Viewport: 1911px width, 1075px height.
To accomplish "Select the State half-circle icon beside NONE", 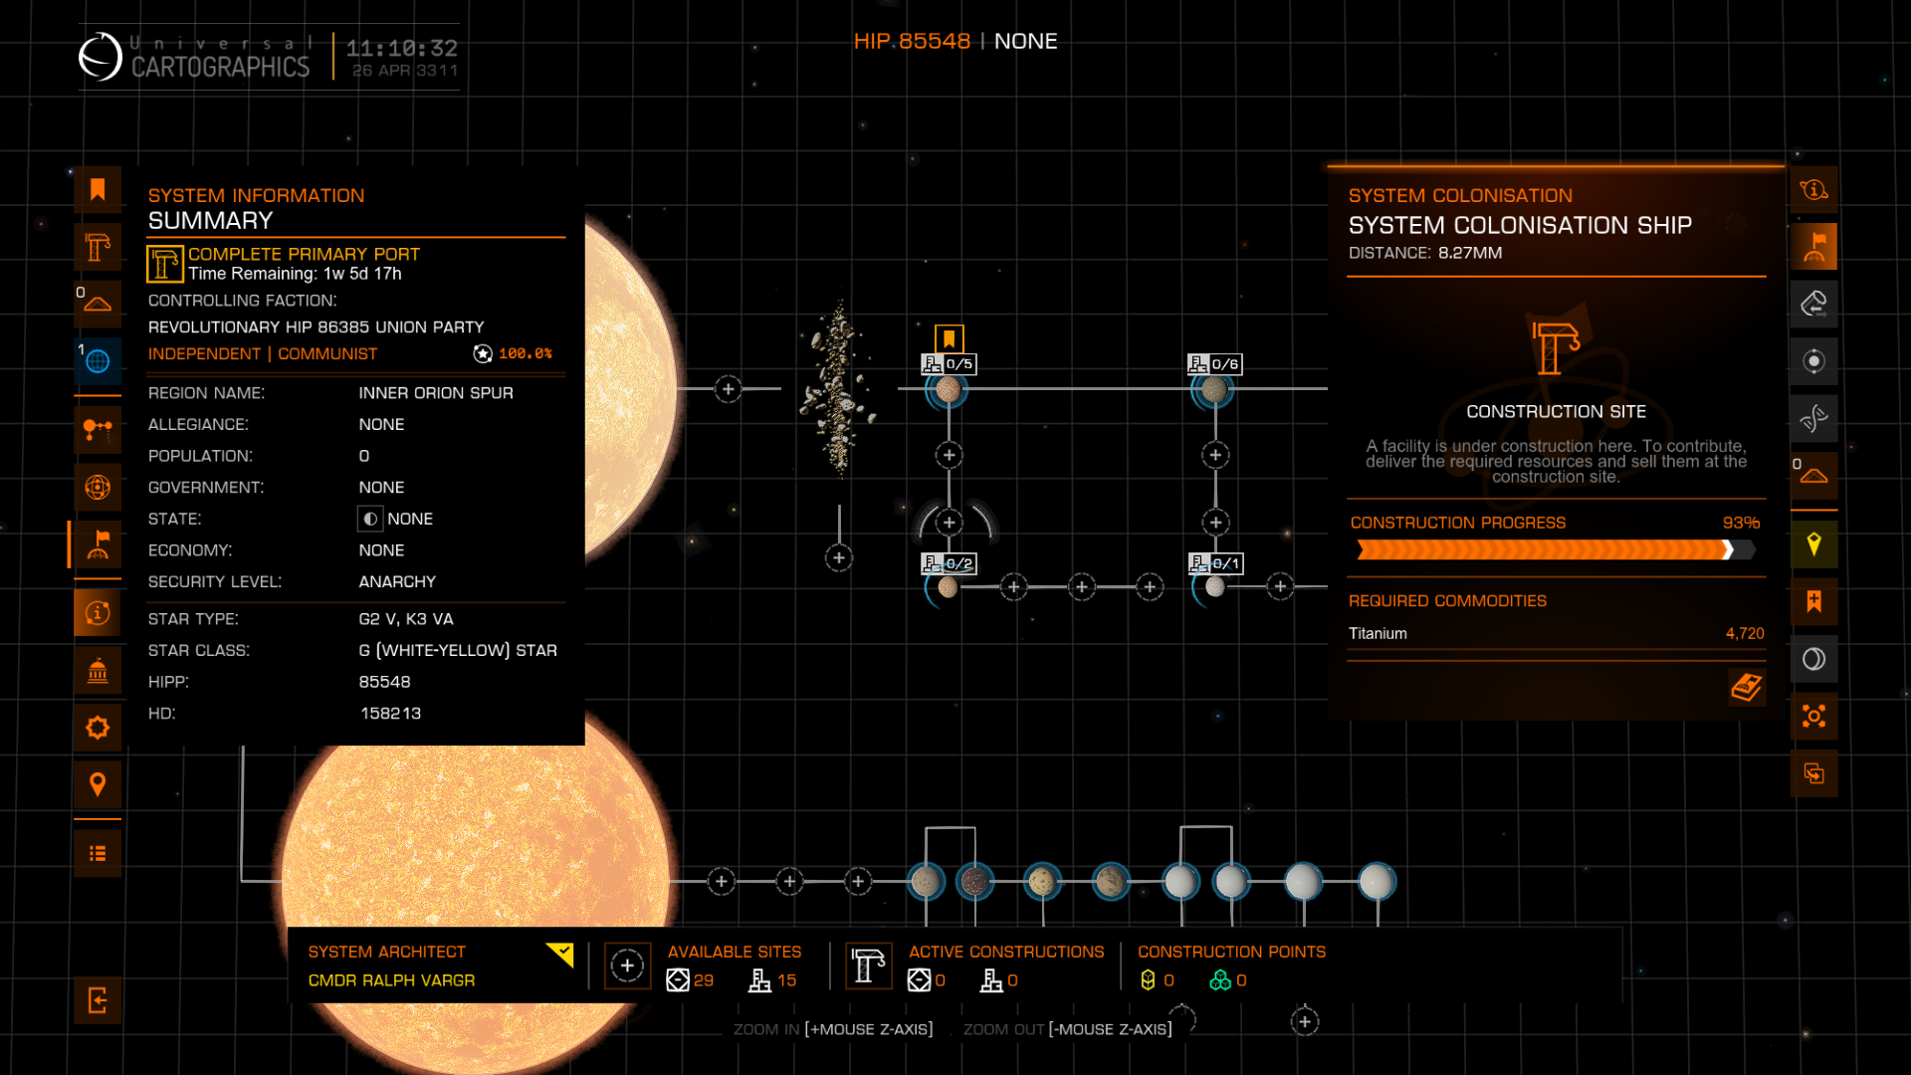I will pyautogui.click(x=370, y=519).
